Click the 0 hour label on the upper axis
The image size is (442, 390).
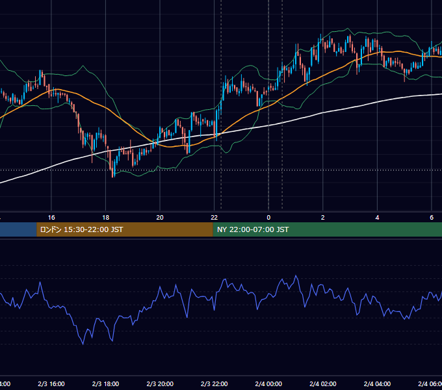(x=268, y=218)
